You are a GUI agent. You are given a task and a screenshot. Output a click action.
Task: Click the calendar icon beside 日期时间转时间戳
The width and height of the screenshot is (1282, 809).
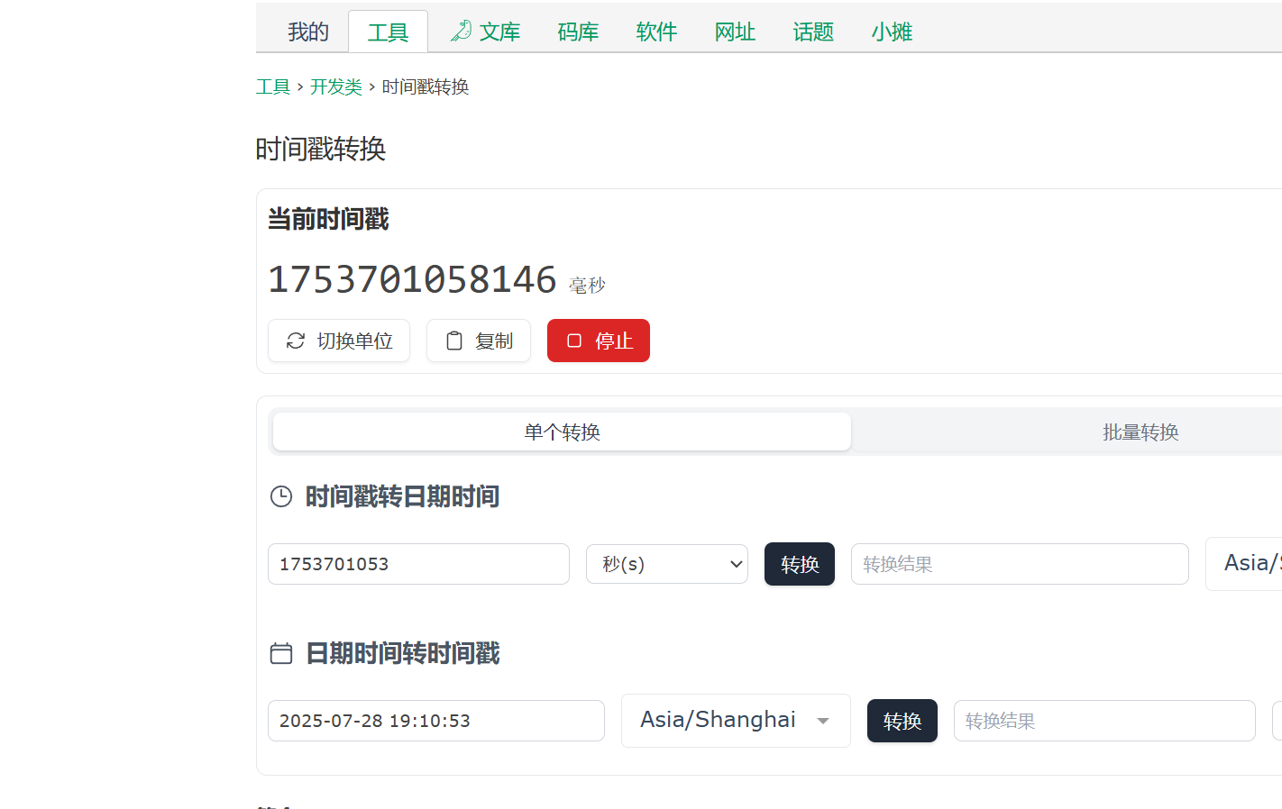click(281, 653)
